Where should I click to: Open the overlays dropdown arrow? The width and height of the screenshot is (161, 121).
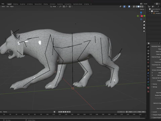pos(131,7)
